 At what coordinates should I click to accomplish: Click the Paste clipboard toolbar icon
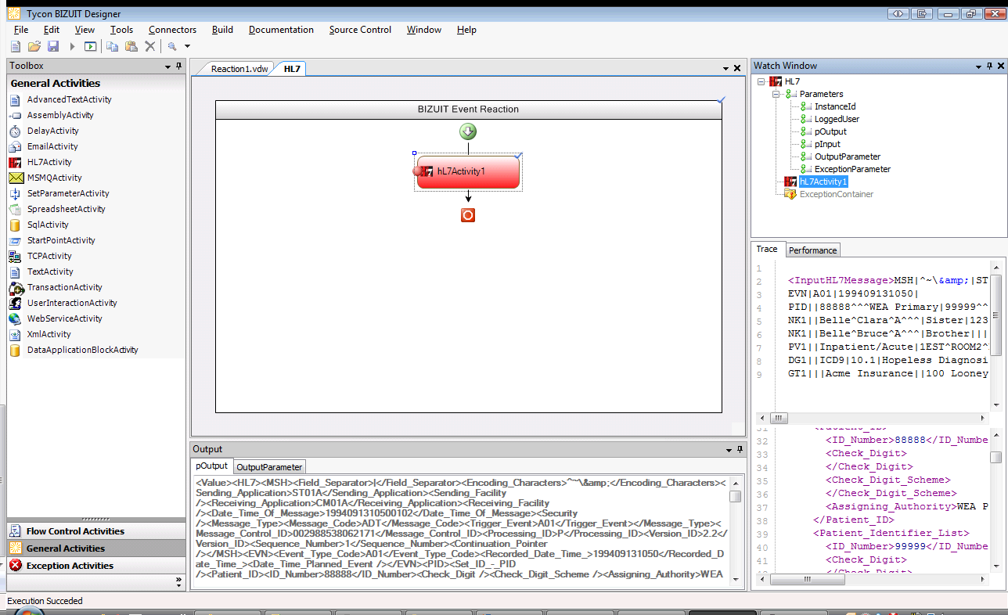(x=131, y=47)
